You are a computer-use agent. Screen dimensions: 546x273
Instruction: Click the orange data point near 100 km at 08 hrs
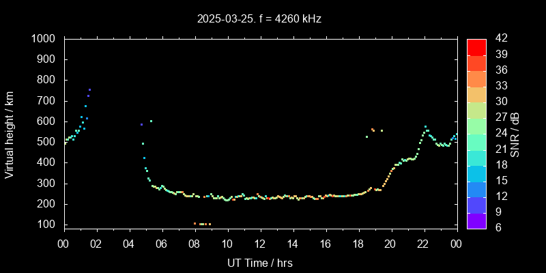(x=195, y=223)
